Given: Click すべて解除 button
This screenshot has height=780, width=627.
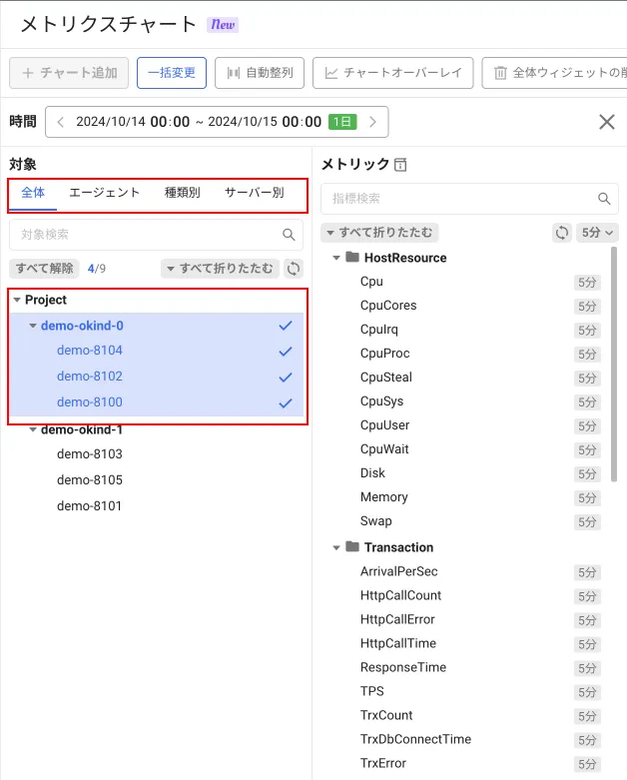Looking at the screenshot, I should click(x=45, y=269).
